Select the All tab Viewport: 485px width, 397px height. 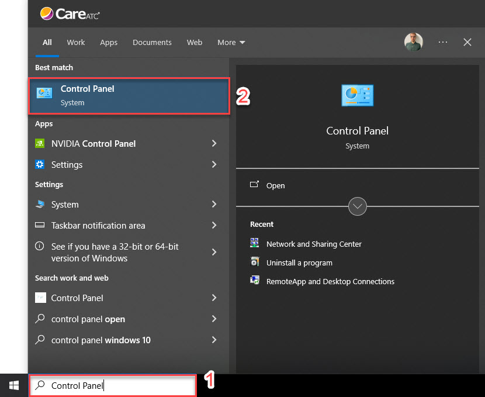tap(47, 43)
